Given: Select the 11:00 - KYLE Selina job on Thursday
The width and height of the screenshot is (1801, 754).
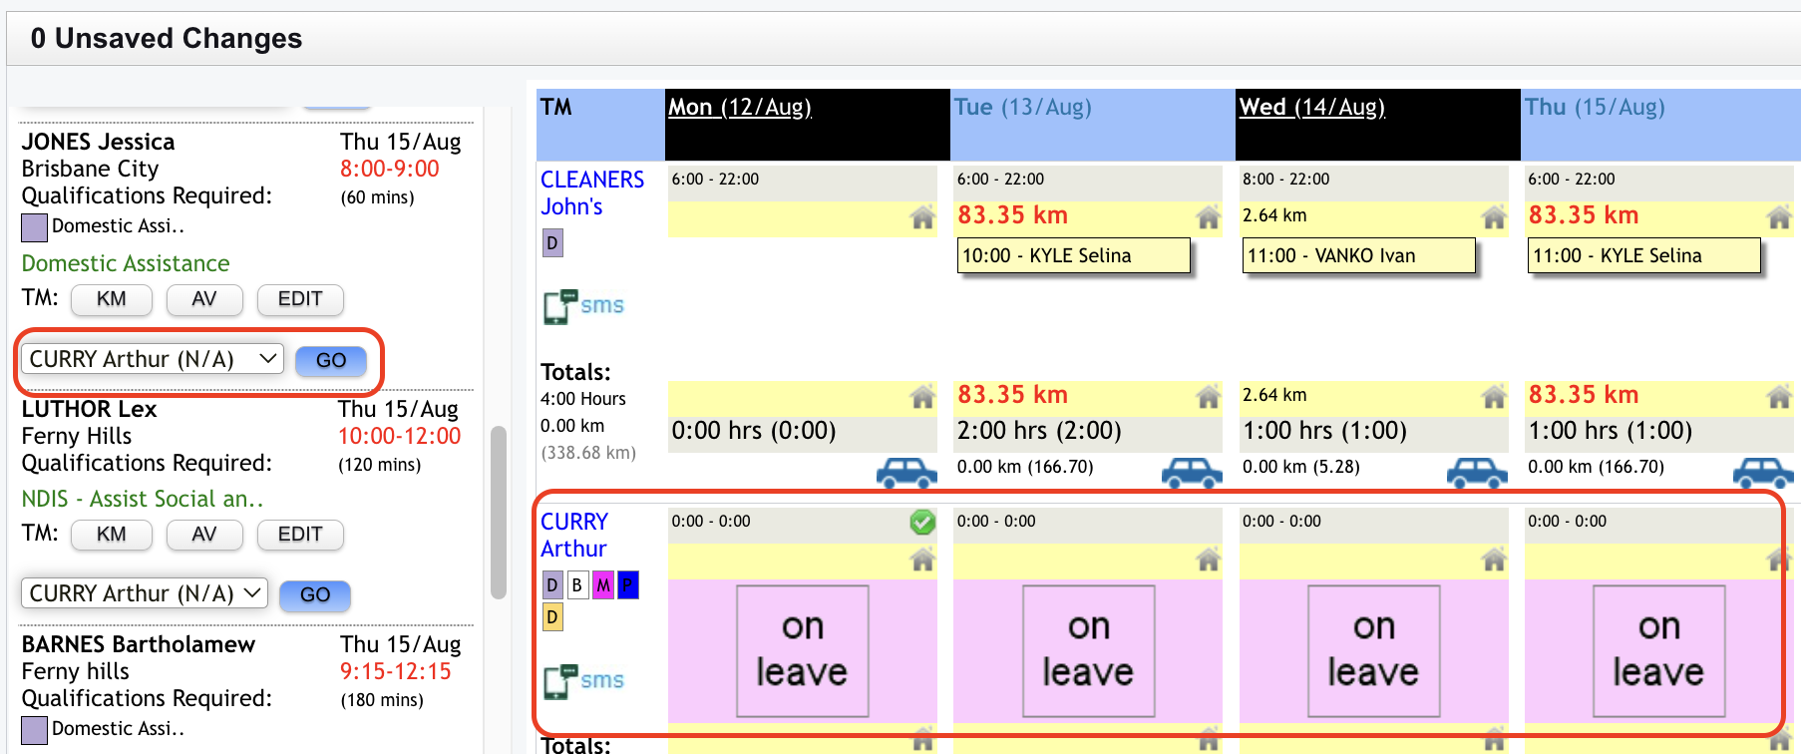Looking at the screenshot, I should click(1644, 255).
